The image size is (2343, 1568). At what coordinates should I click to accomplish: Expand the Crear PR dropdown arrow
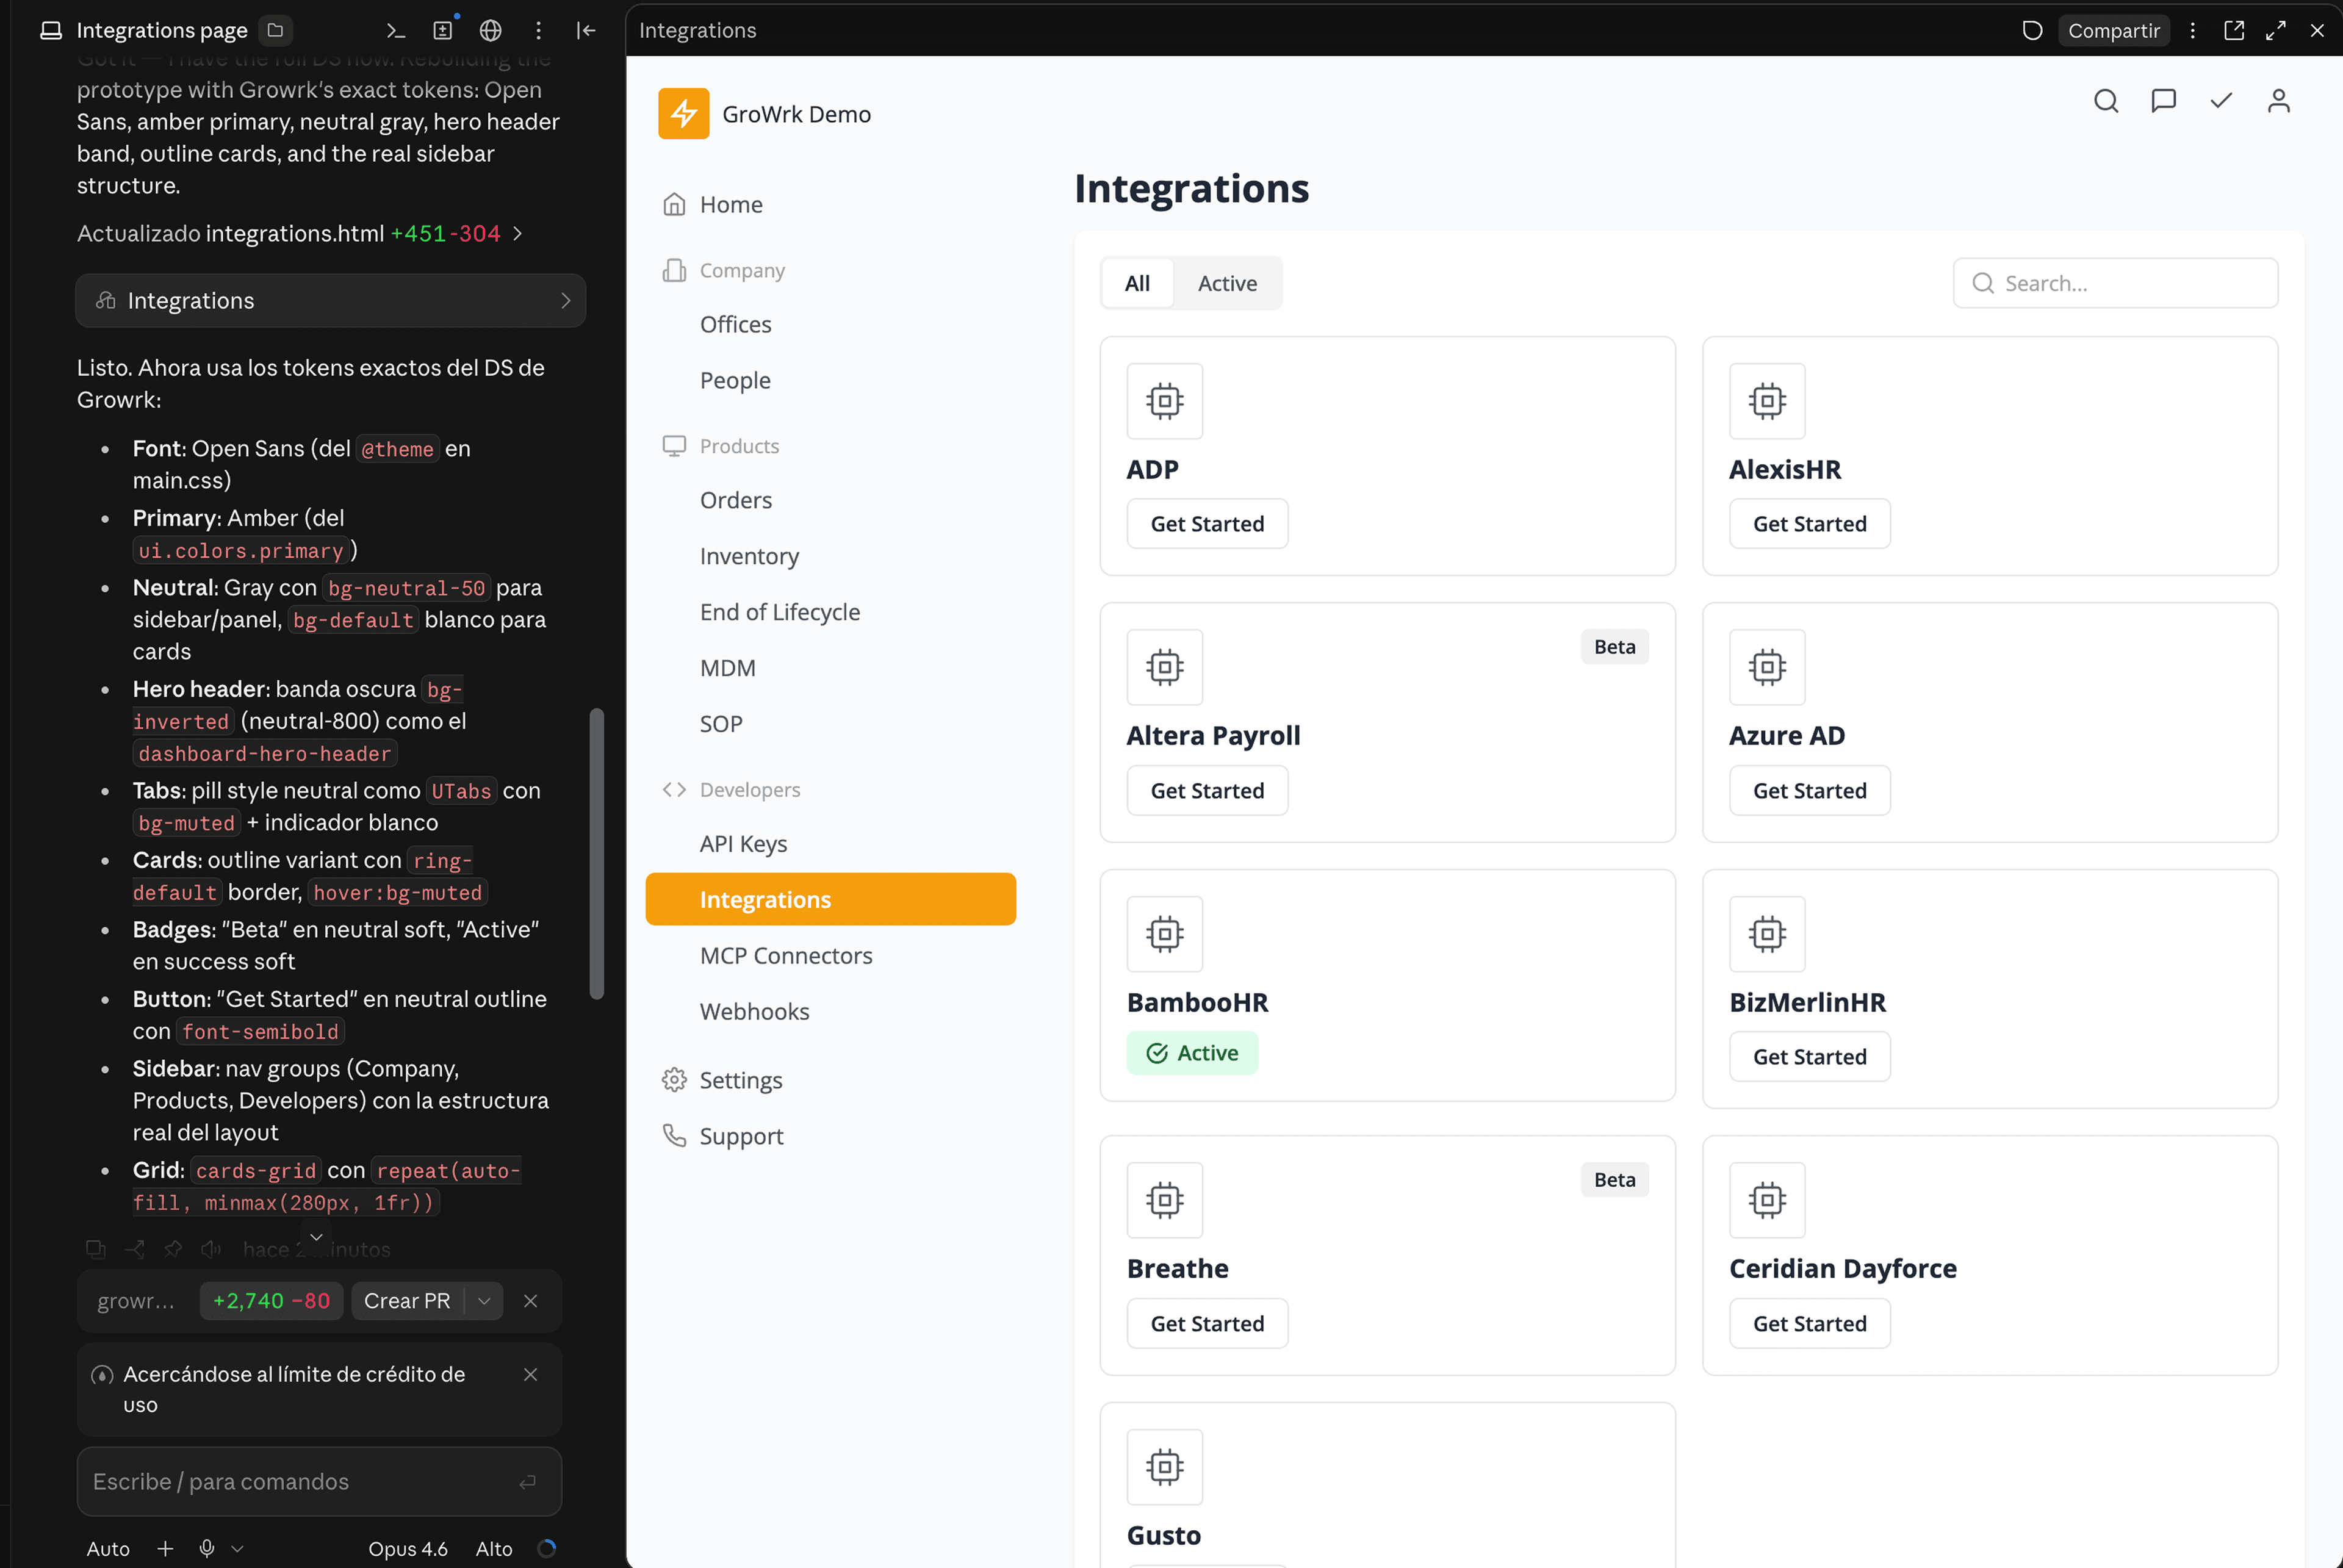484,1301
